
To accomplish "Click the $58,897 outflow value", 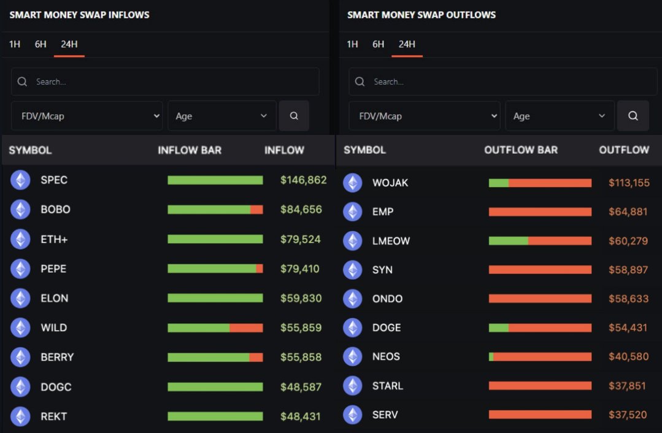I will (x=628, y=270).
